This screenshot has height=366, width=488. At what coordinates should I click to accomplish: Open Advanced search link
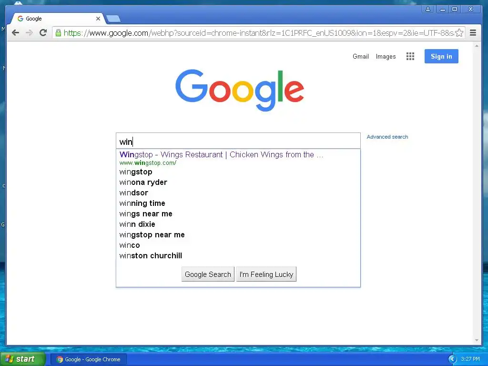(387, 137)
